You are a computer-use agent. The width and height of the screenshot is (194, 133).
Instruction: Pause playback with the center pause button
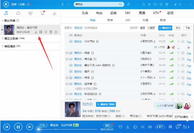[x=18, y=127]
